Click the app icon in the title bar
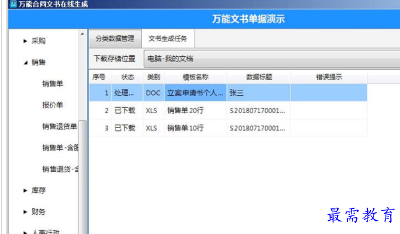 (x=13, y=4)
